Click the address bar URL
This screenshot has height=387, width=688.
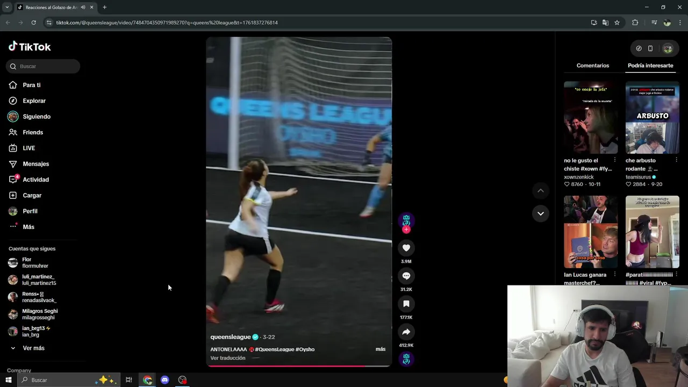(167, 23)
